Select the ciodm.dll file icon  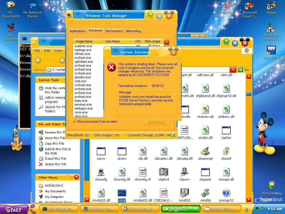[205, 133]
